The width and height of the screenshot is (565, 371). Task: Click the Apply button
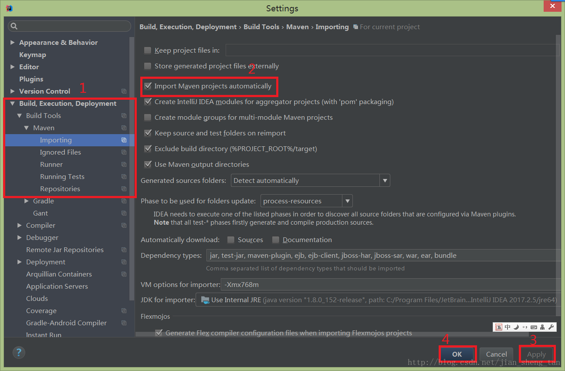(536, 354)
